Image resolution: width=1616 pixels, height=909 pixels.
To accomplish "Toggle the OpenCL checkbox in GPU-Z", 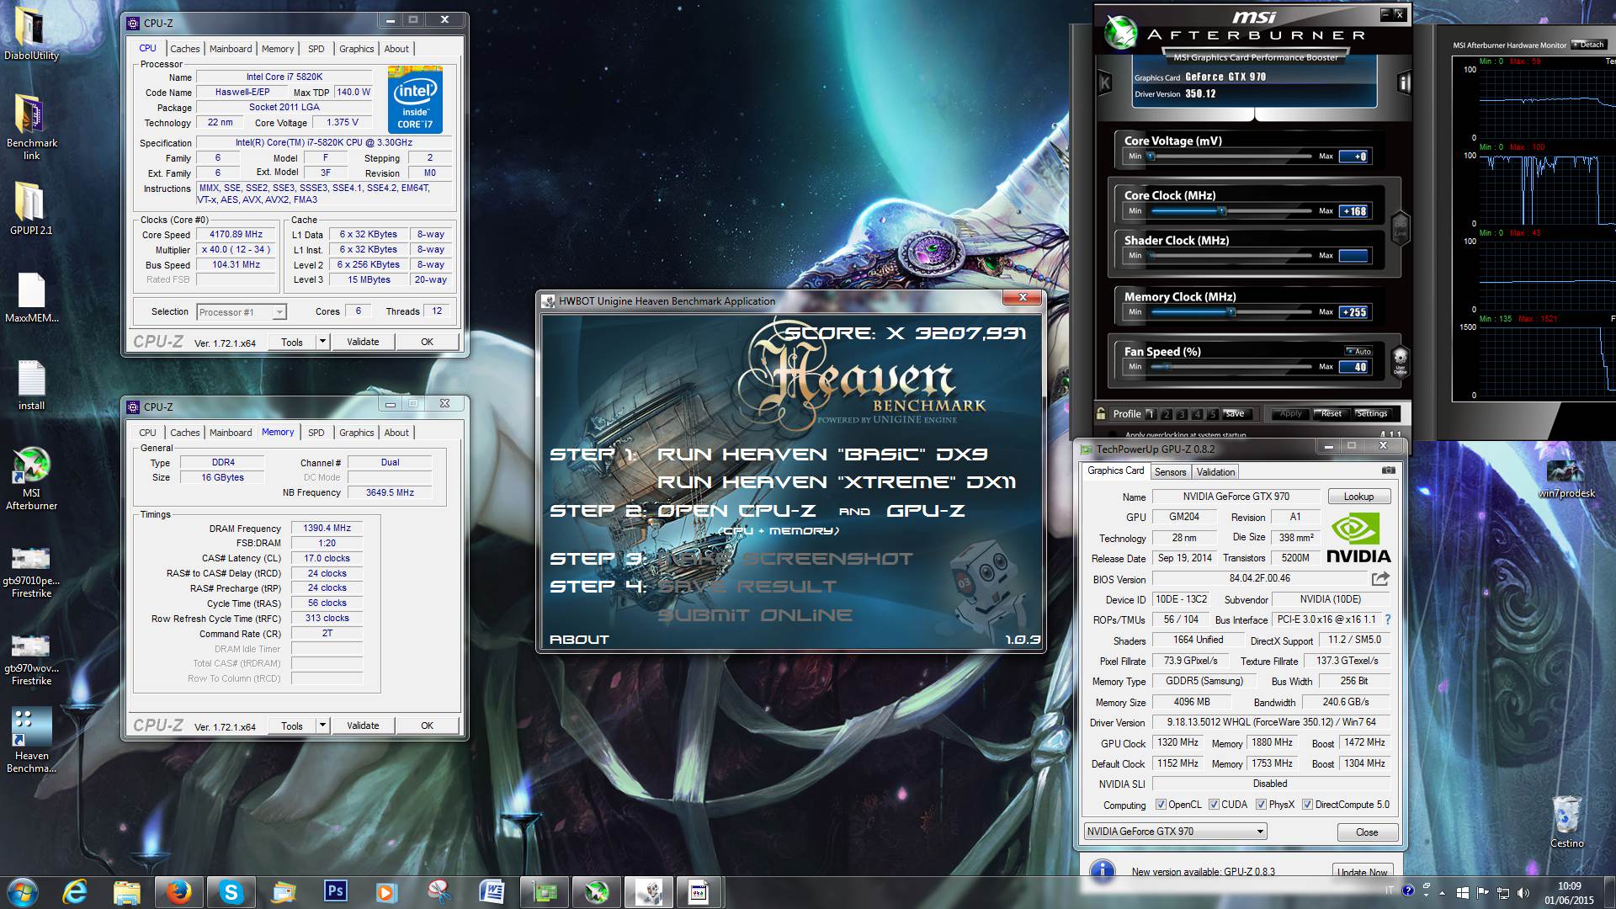I will [1161, 805].
